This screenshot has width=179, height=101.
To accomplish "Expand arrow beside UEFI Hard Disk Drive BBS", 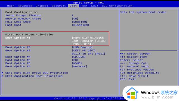I will [x=3, y=73].
